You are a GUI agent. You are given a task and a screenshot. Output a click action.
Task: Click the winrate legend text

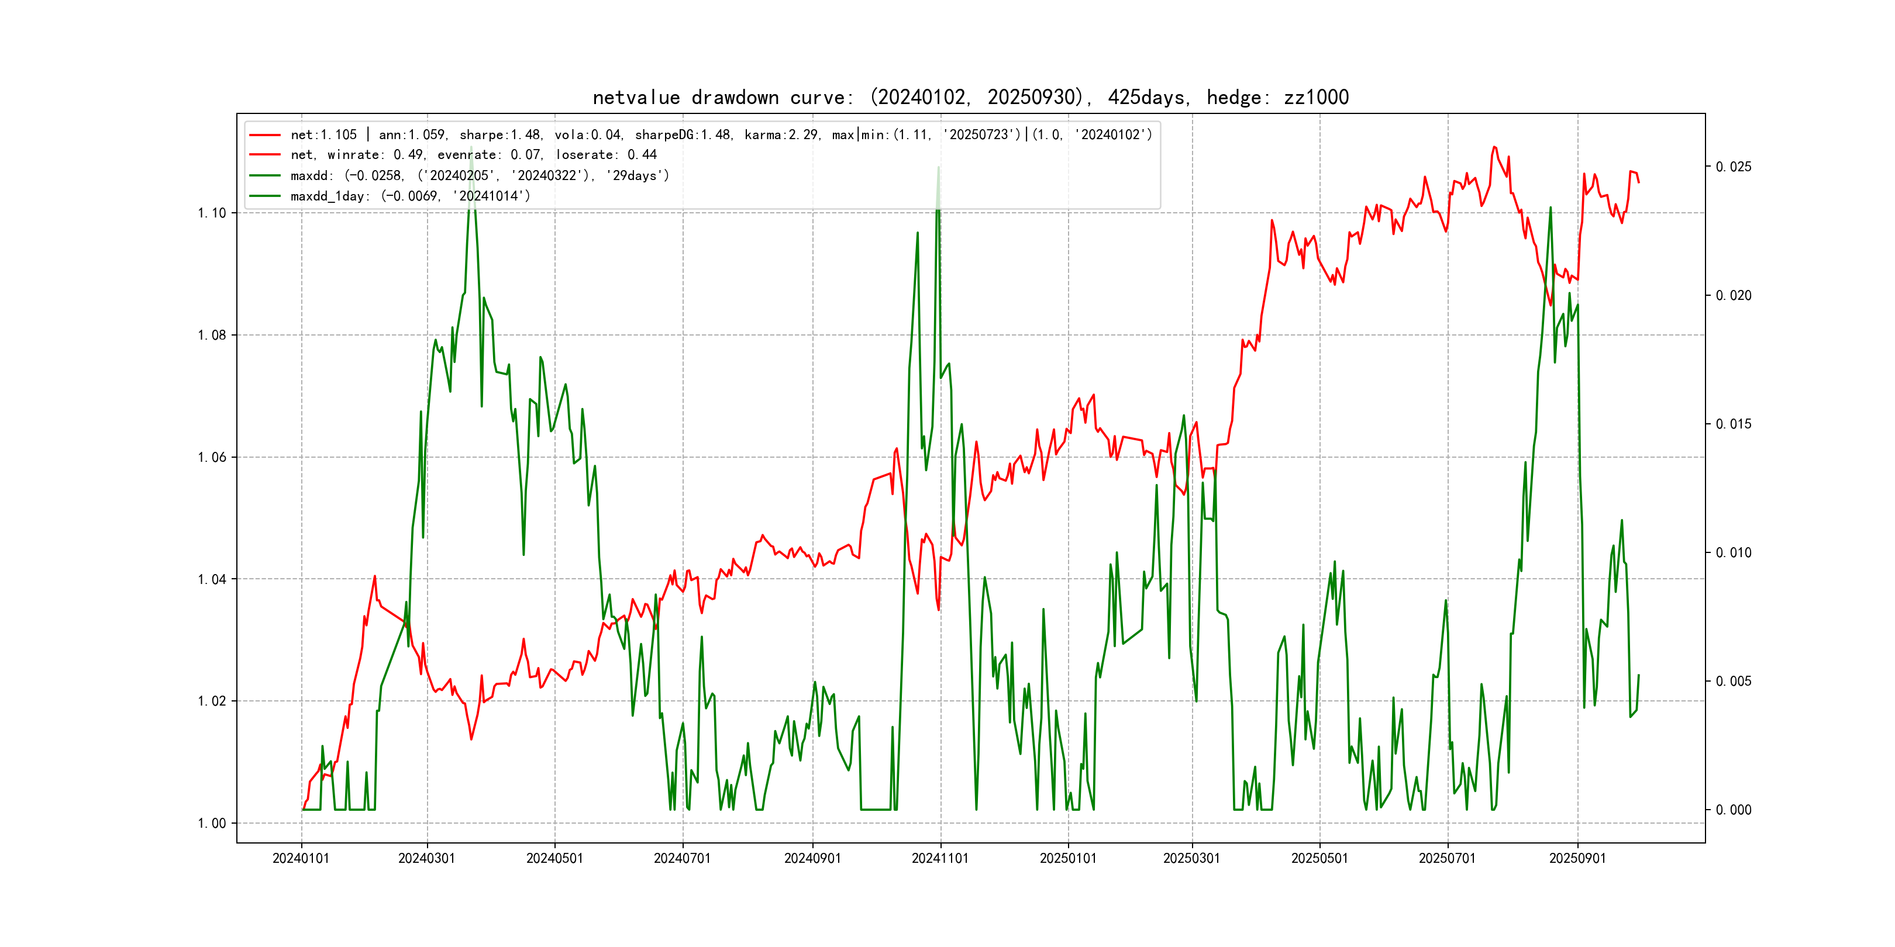click(473, 155)
